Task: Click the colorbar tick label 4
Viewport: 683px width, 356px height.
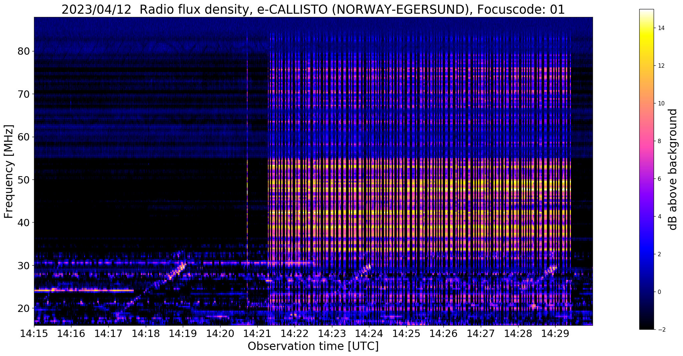Action: (x=659, y=217)
